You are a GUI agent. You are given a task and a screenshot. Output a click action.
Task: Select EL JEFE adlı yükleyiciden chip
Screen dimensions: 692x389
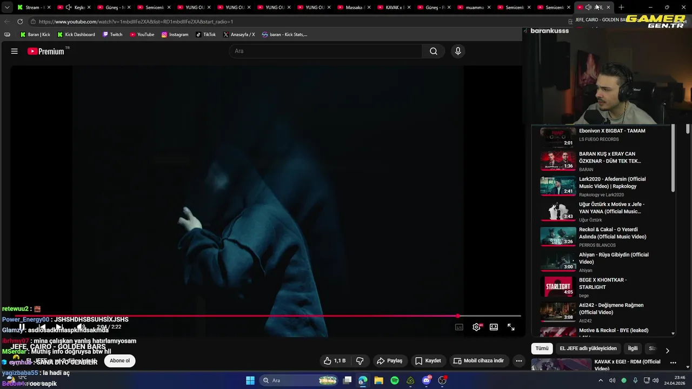point(588,348)
